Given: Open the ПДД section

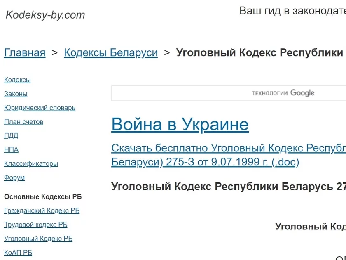Looking at the screenshot, I should click(11, 136).
